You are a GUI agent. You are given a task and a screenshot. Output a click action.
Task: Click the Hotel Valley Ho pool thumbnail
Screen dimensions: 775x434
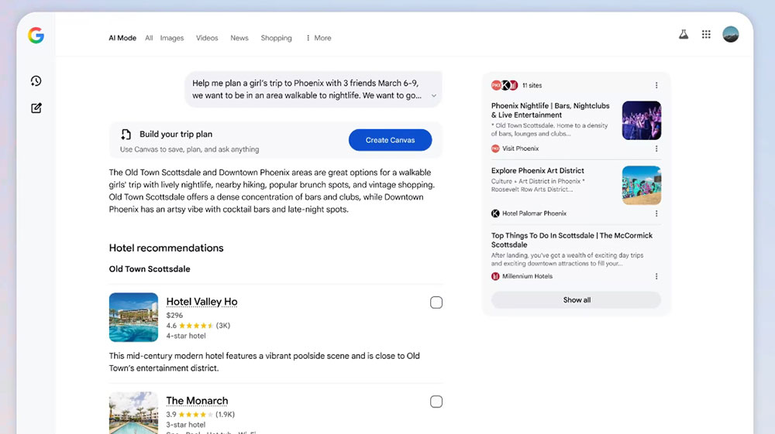pos(133,317)
